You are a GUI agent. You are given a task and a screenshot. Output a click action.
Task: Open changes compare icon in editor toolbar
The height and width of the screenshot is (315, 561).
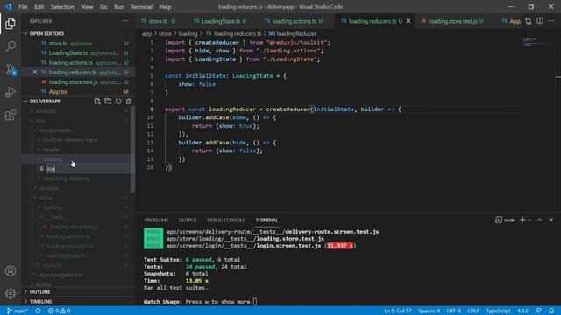pyautogui.click(x=528, y=21)
